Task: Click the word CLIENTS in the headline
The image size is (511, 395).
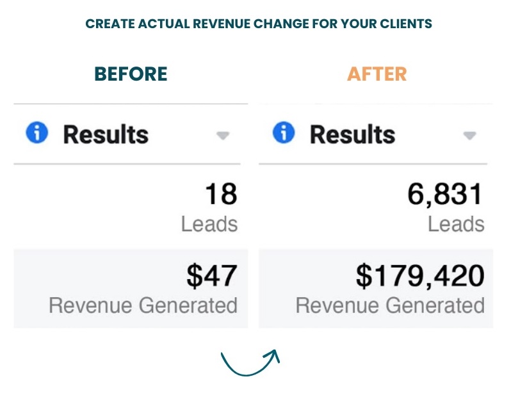Action: point(407,24)
